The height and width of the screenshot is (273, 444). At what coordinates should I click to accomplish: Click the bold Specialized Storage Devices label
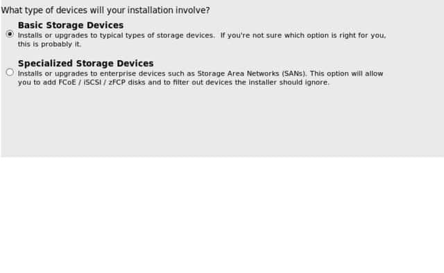[x=86, y=63]
